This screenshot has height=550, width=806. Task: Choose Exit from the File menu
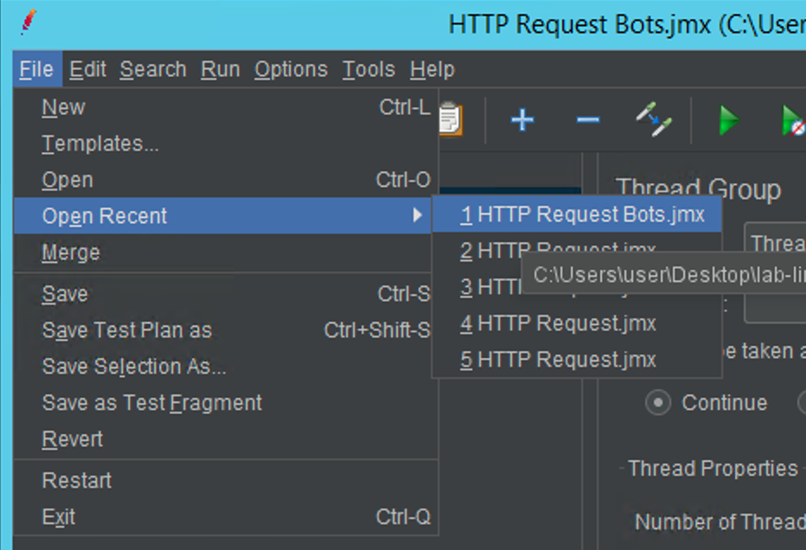[x=227, y=516]
